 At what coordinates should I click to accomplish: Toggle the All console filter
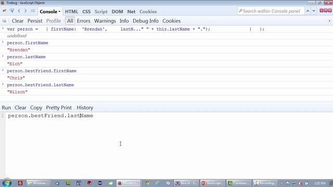tap(70, 21)
